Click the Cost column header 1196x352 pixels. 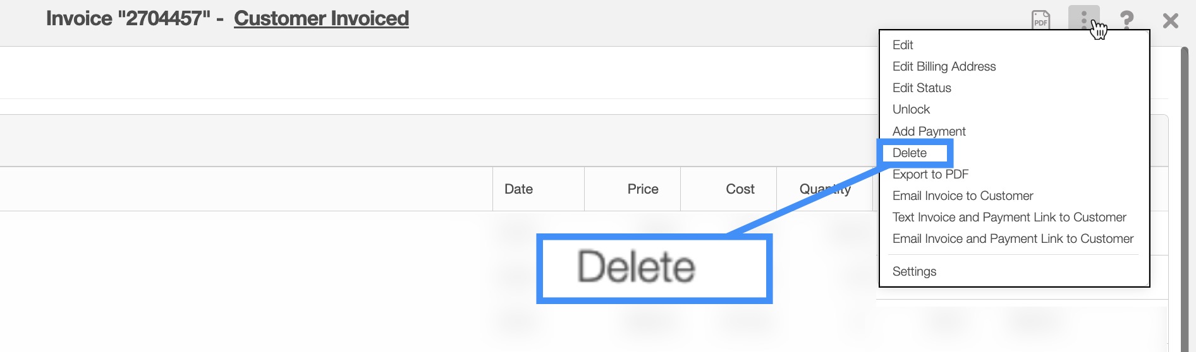pos(740,189)
